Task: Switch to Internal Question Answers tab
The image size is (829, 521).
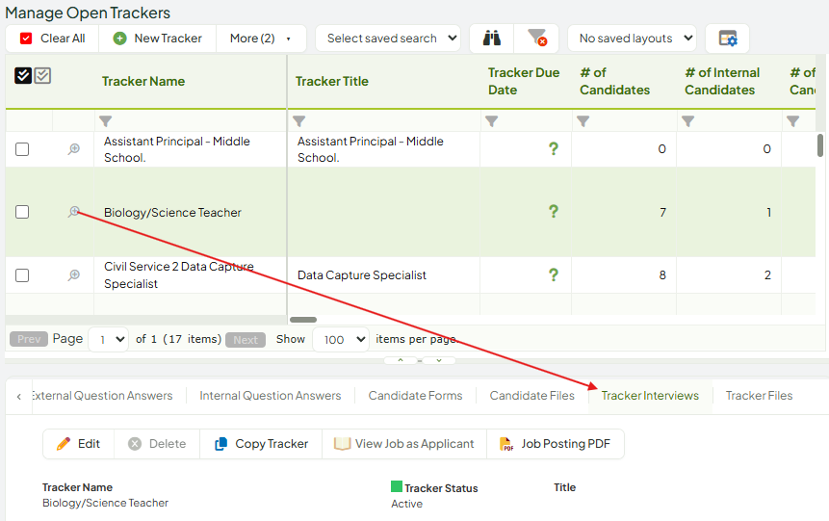Action: click(x=271, y=396)
